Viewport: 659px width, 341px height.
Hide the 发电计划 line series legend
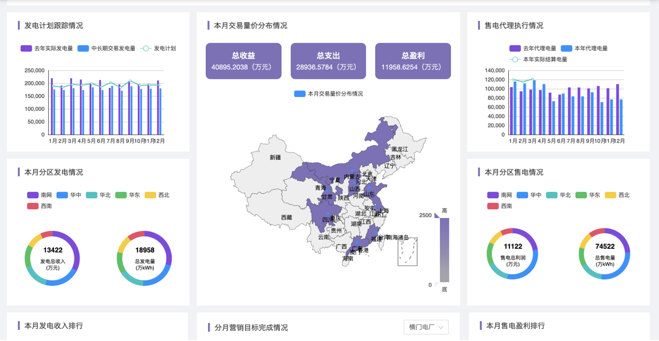(x=146, y=48)
